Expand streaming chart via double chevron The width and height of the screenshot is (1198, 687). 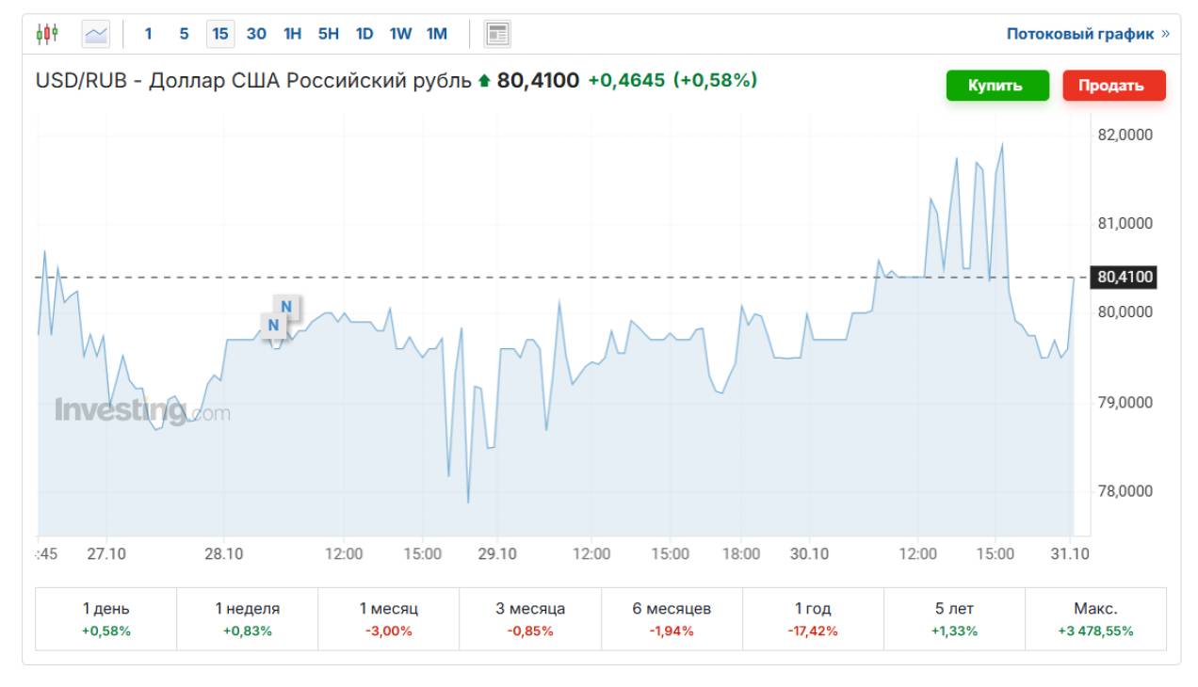(x=1166, y=34)
